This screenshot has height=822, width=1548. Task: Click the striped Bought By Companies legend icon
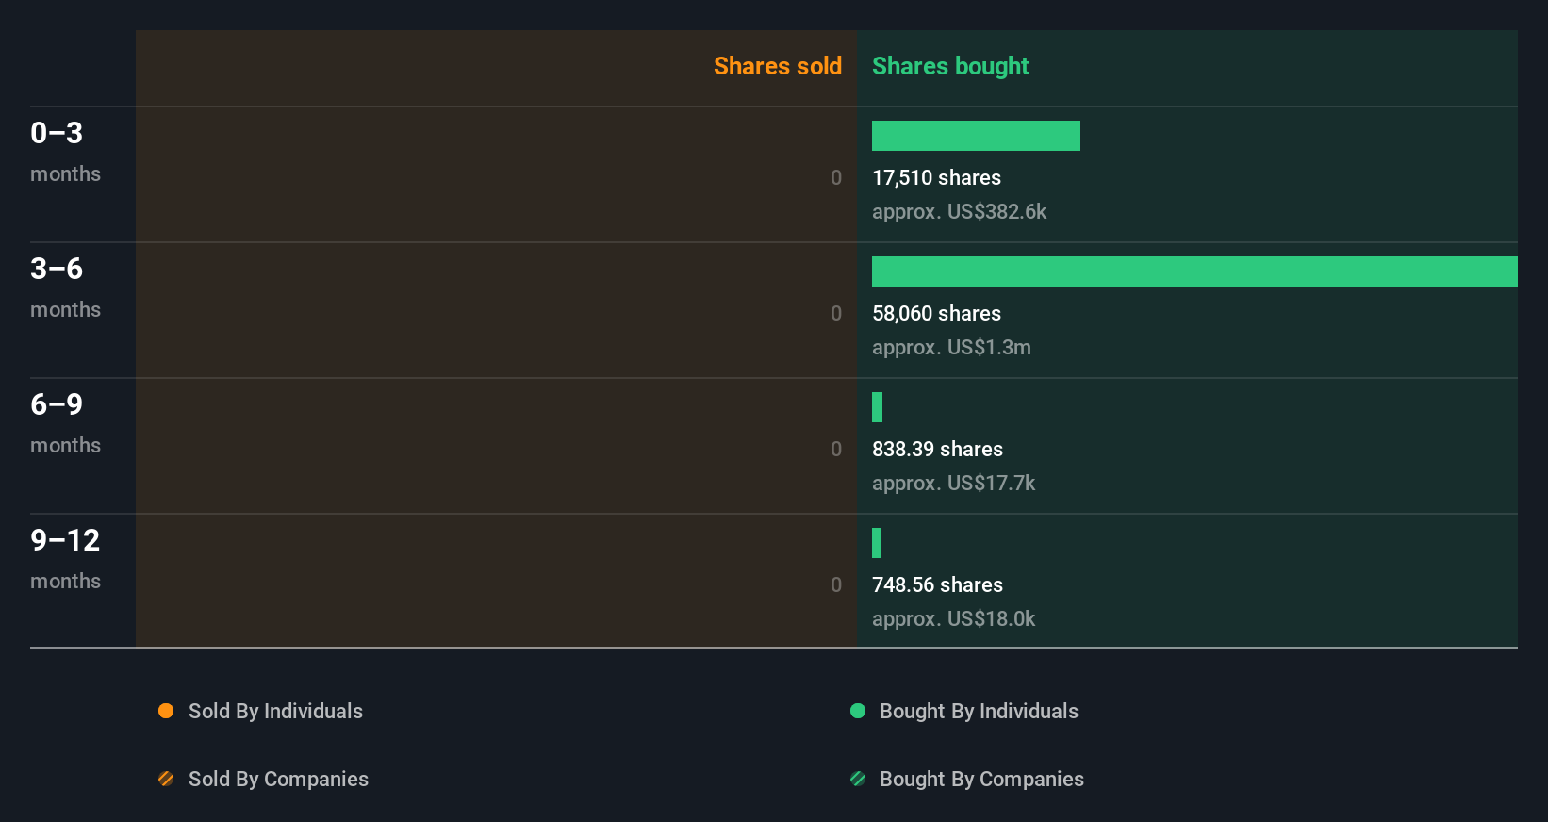pyautogui.click(x=858, y=779)
